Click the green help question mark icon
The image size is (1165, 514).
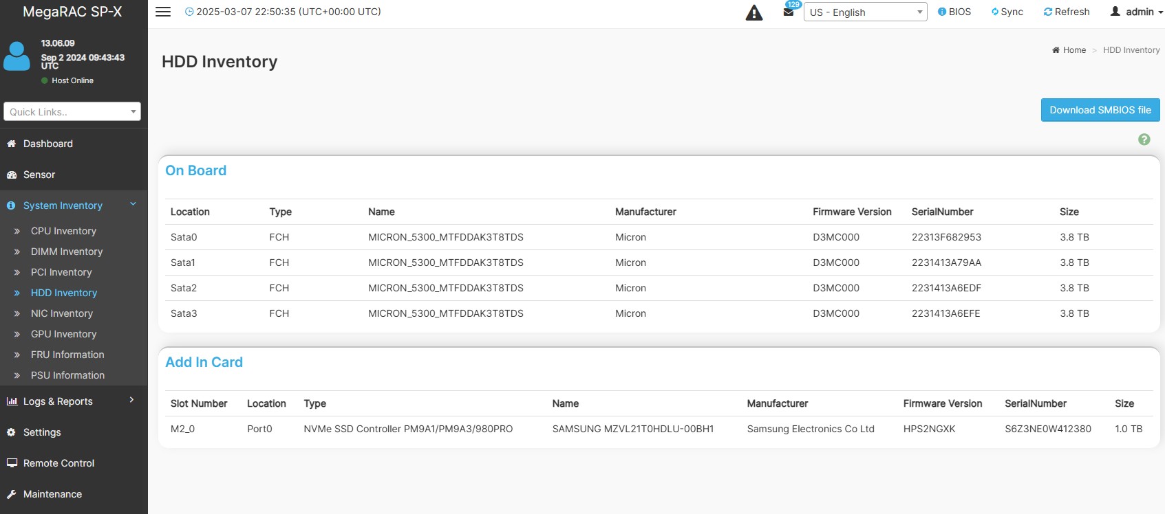pyautogui.click(x=1144, y=139)
